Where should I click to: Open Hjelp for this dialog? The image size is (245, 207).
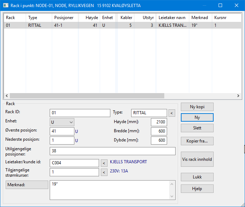coord(197,189)
